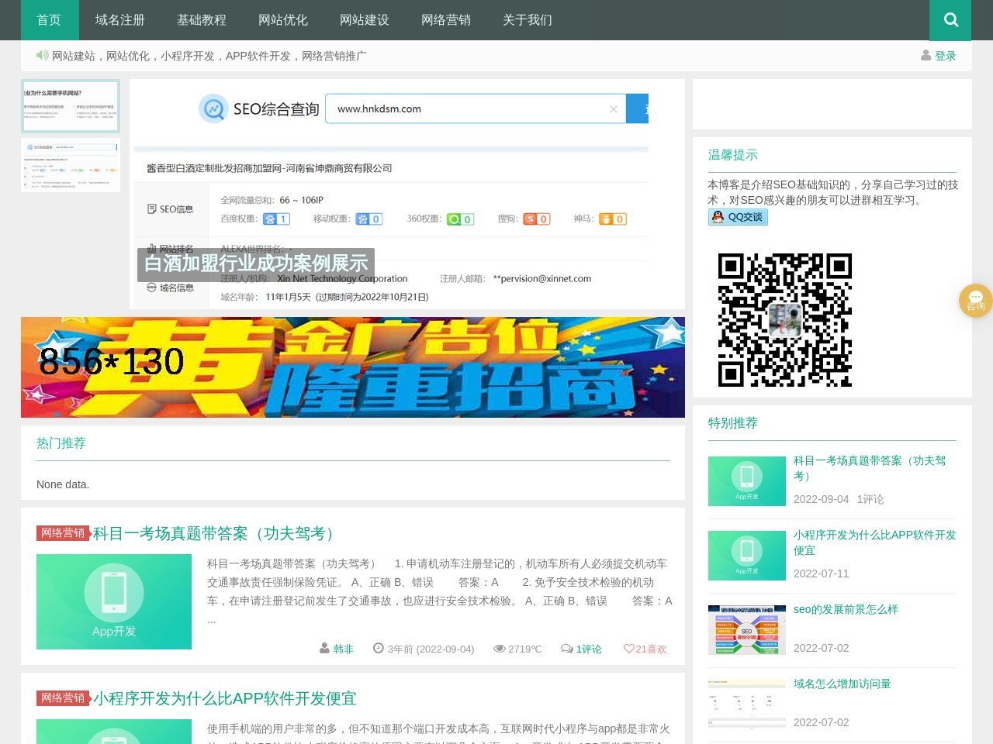Click the 856*130 advertisement banner
Viewport: 993px width, 744px height.
click(x=353, y=367)
